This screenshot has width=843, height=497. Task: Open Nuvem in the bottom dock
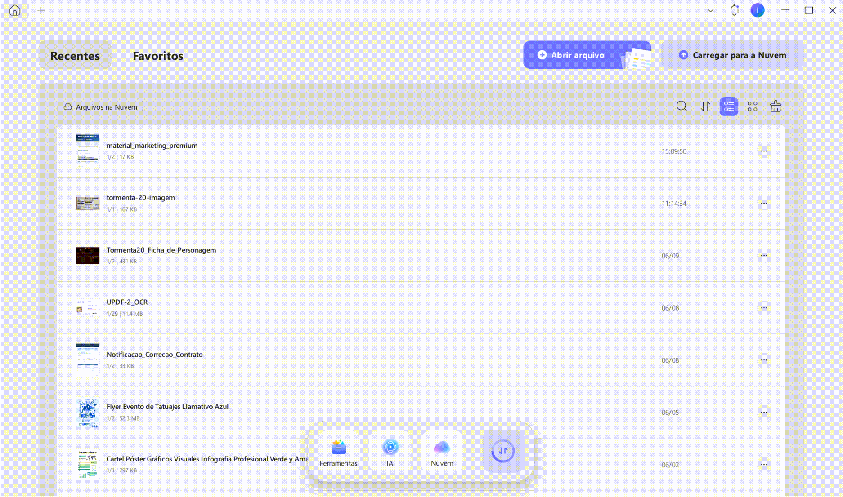point(442,452)
